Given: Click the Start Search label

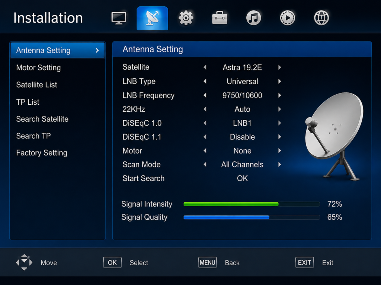Looking at the screenshot, I should point(143,178).
